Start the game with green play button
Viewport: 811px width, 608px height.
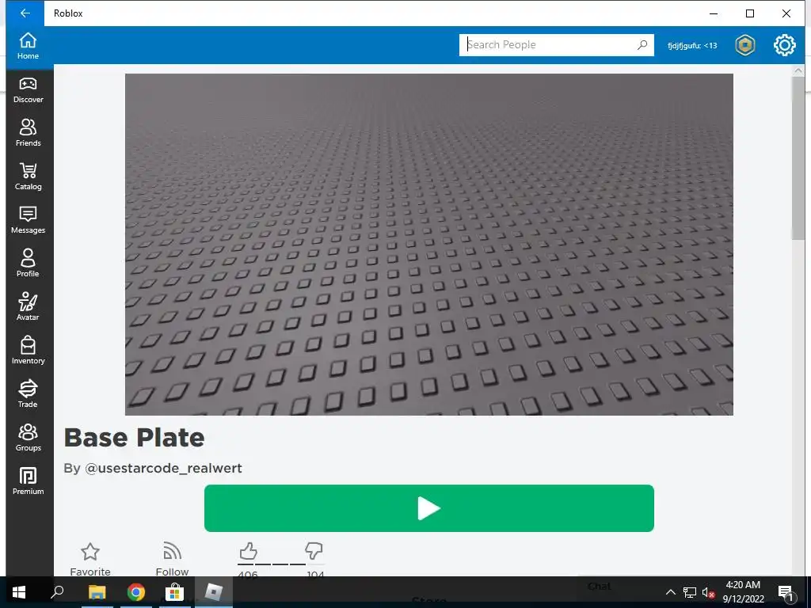point(428,508)
